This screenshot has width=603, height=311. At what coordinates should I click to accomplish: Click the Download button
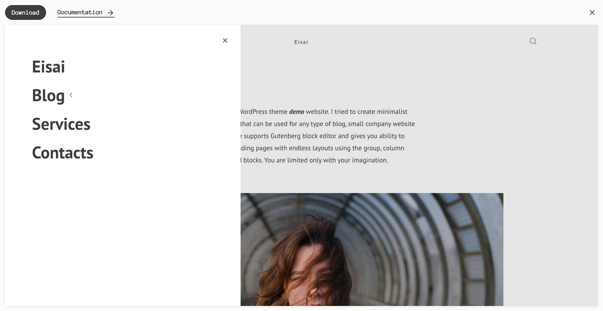tap(25, 12)
